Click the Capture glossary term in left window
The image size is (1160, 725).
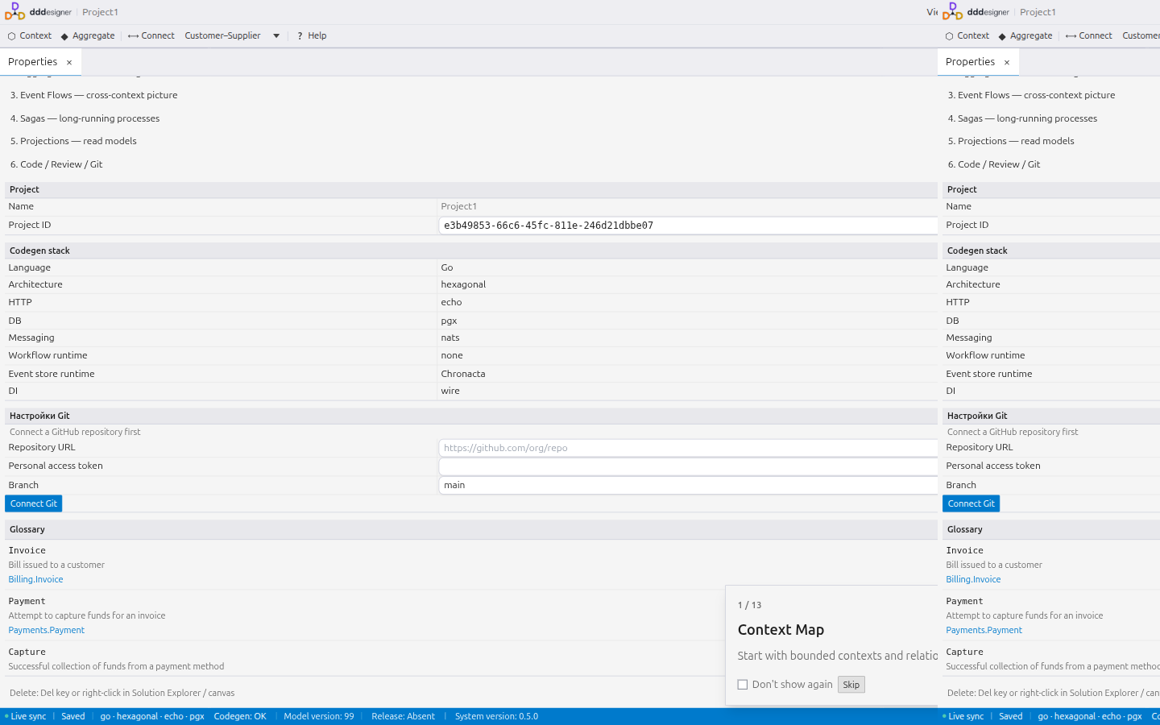click(x=27, y=652)
